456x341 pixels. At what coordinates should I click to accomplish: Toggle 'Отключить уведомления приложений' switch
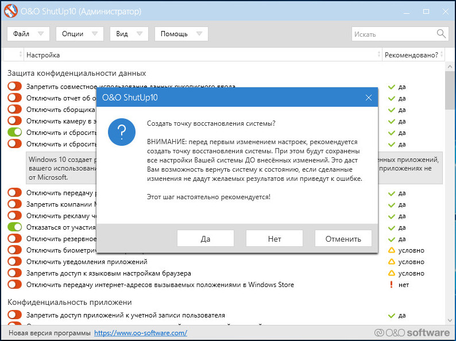[15, 261]
